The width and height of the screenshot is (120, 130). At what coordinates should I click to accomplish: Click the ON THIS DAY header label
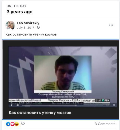click(16, 6)
